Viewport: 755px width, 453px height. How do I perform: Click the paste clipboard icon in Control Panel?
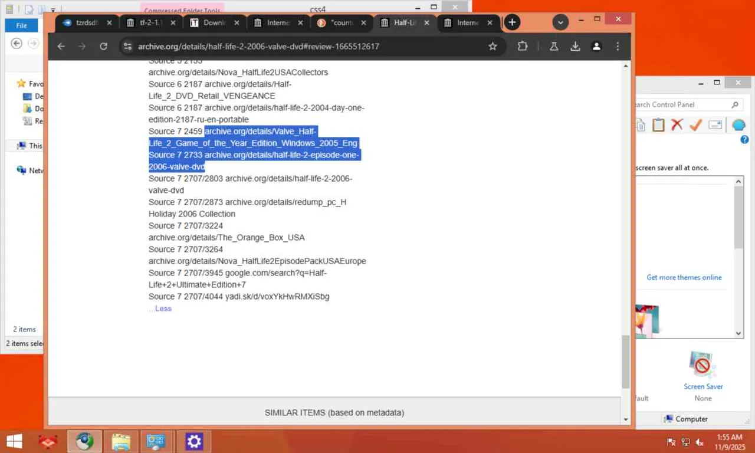658,124
